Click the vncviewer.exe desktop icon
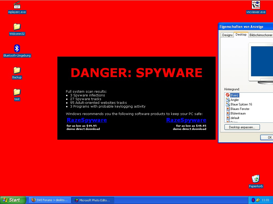This screenshot has height=204, width=273. coord(256,7)
